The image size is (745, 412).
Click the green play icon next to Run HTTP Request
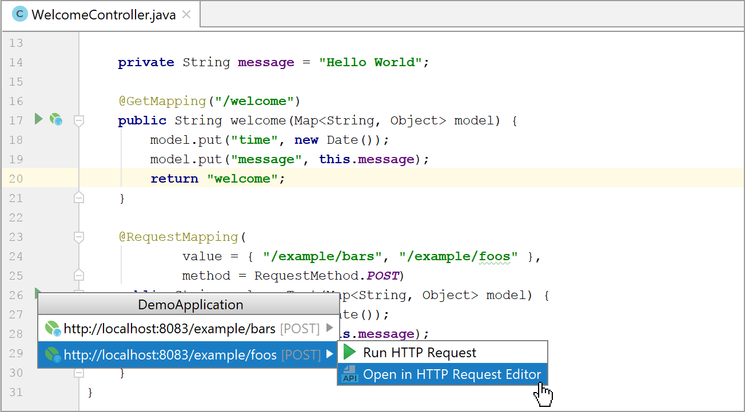pos(350,353)
